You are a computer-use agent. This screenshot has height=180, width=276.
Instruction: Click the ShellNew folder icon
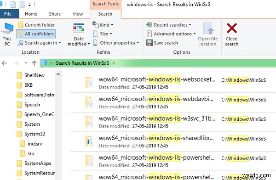(x=19, y=75)
